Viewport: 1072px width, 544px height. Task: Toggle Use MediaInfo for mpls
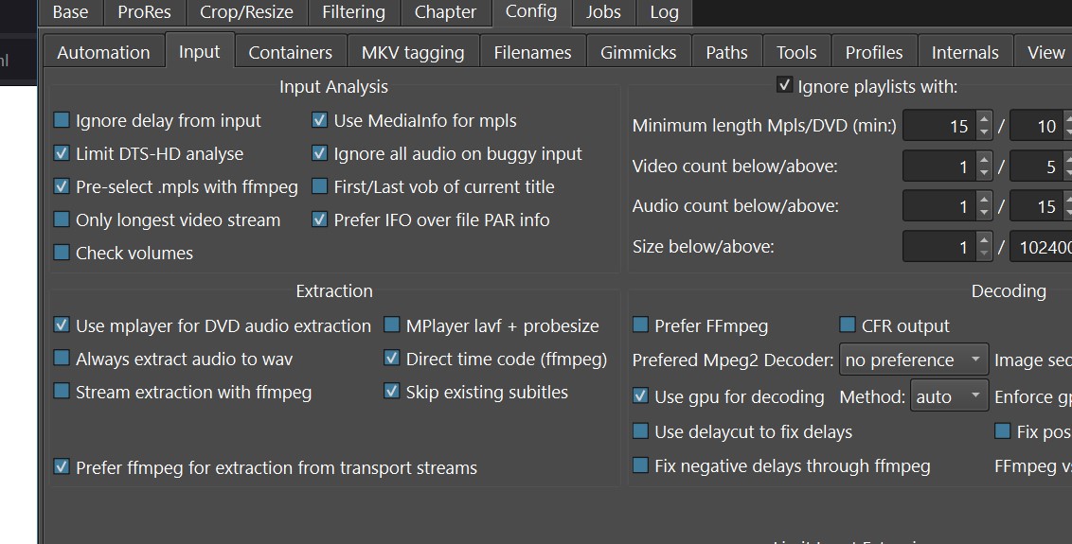[x=320, y=120]
